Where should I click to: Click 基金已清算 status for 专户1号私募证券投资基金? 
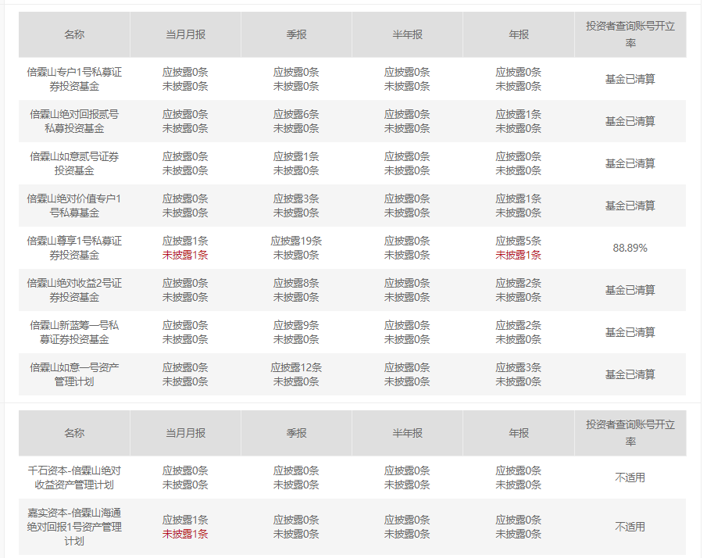630,79
